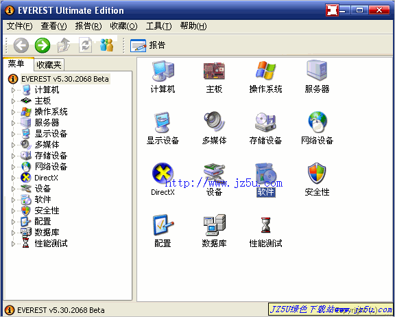Image resolution: width=395 pixels, height=317 pixels.
Task: Expand the 显示设备 tree node arrow
Action: (13, 134)
